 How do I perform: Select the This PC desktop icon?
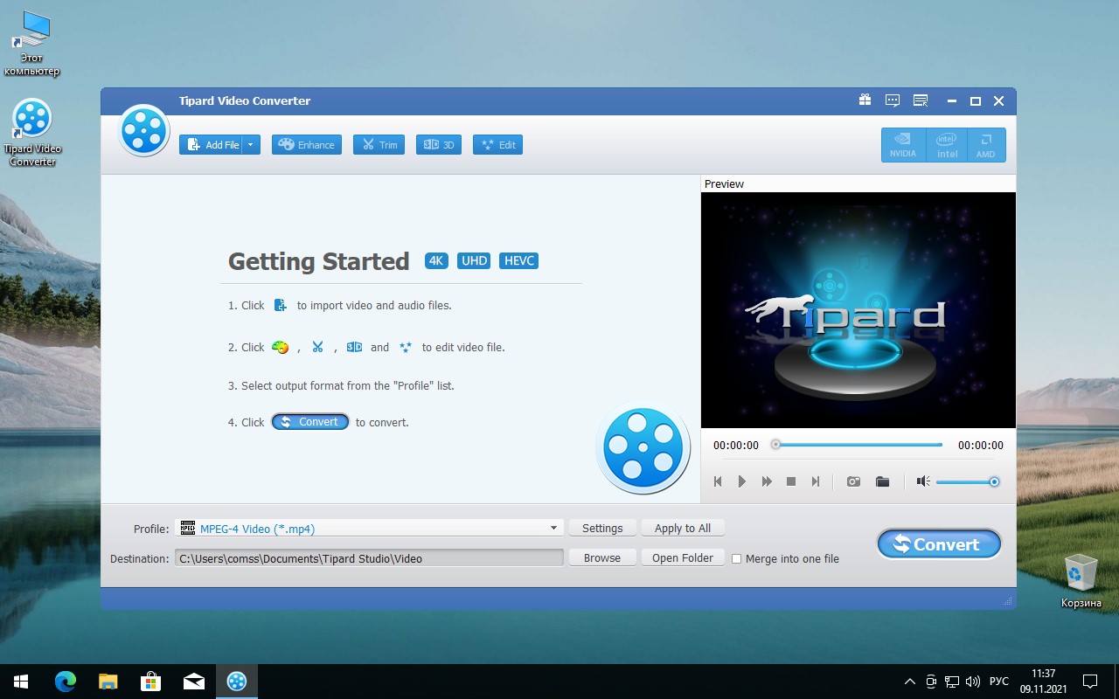(x=32, y=44)
